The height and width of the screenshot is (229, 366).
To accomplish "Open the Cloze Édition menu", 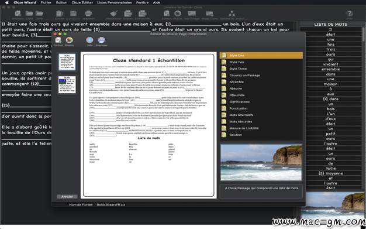I will 82,2.
